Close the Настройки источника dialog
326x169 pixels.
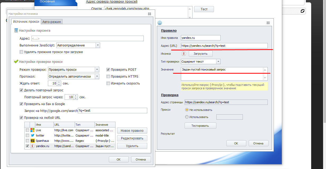[149, 14]
